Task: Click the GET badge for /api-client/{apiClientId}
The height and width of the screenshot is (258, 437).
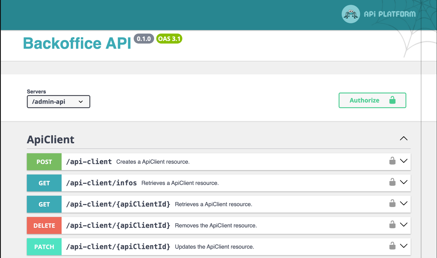Action: [x=44, y=204]
